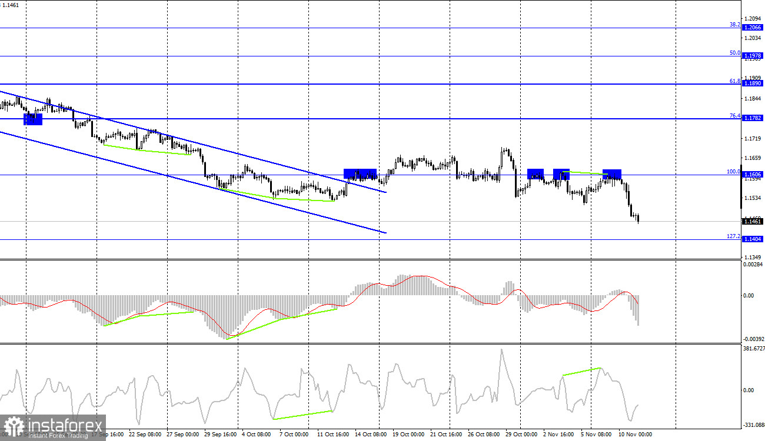765x441 pixels.
Task: Select the 1.1719 price axis value
Action: tap(754, 138)
